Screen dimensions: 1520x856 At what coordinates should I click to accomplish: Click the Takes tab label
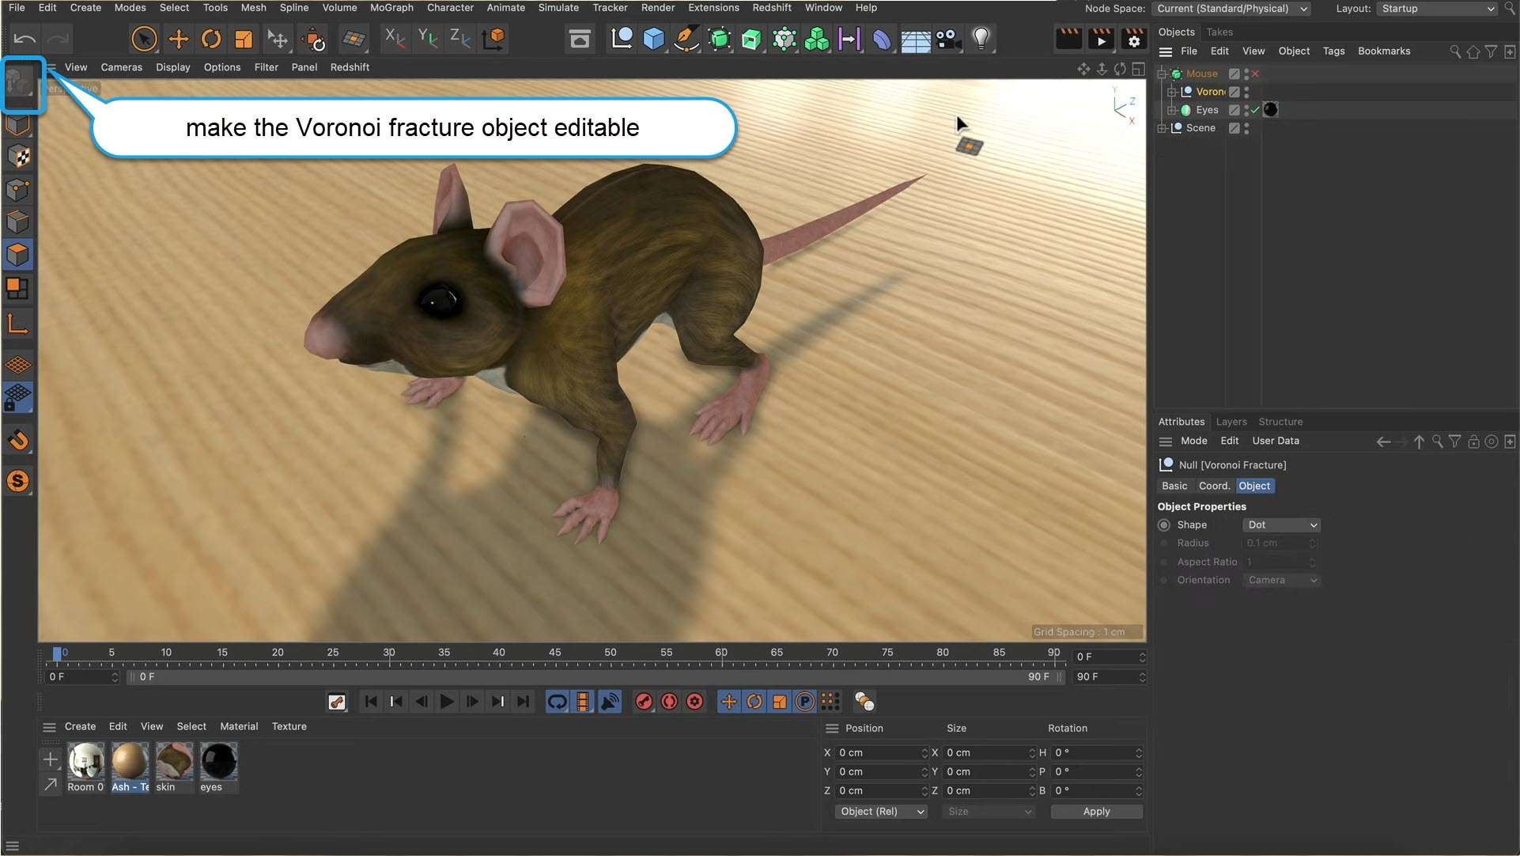pyautogui.click(x=1220, y=32)
